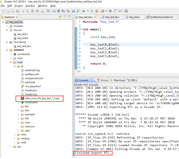Viewport: 179px width, 159px height.
Task: Collapse the Test Bench tree node
Action: 7,42
